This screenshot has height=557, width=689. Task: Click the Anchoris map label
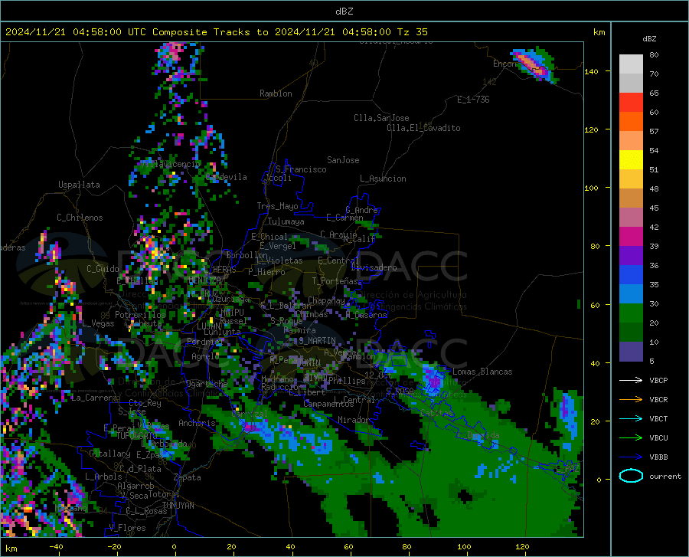point(197,423)
